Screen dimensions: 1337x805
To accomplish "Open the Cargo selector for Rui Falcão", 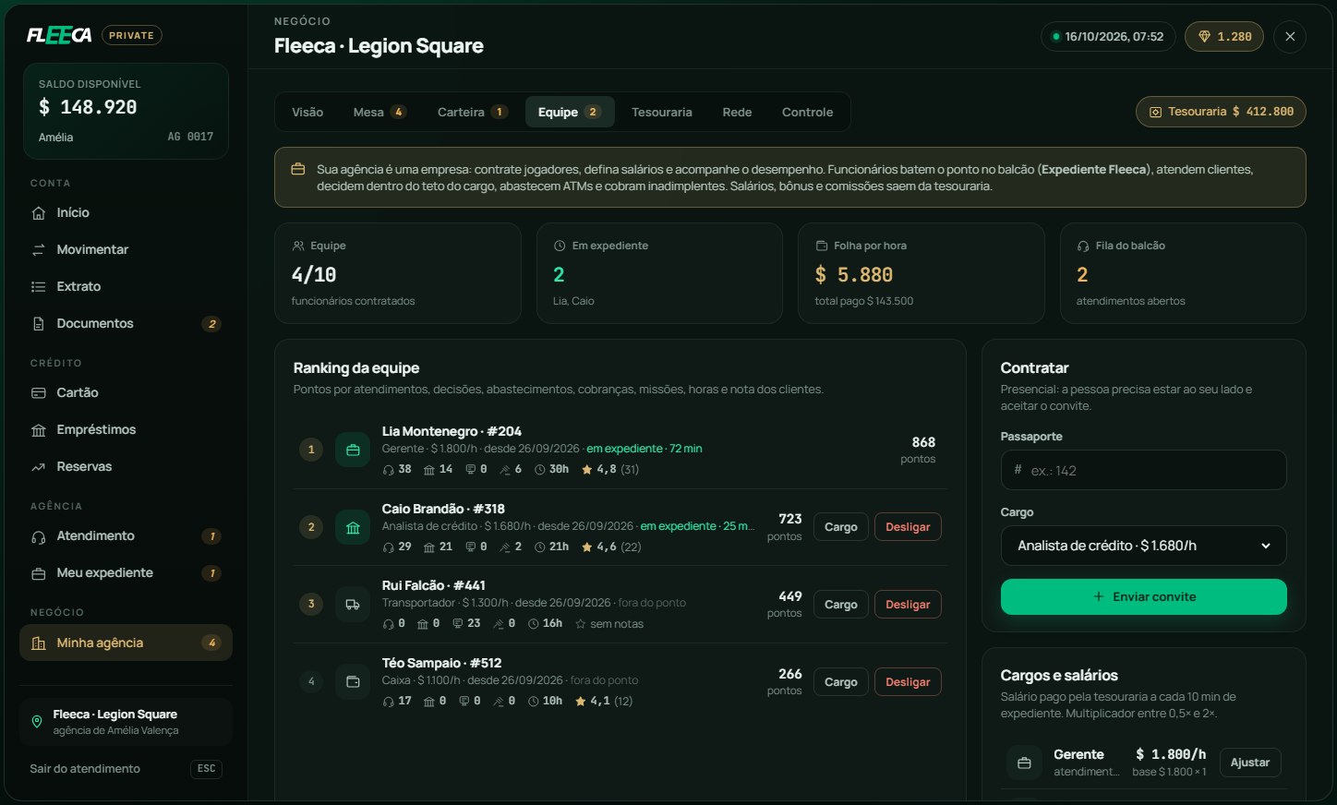I will click(x=840, y=605).
